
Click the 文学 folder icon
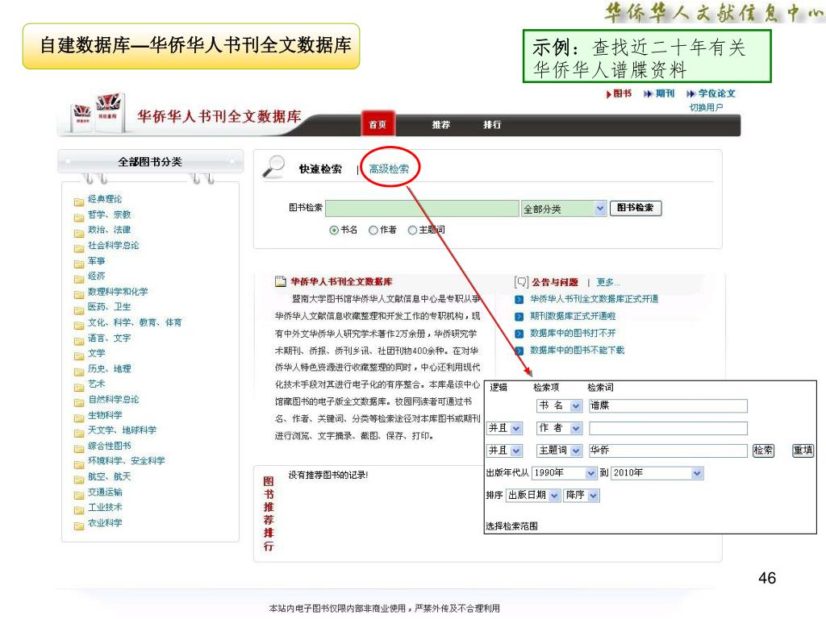tap(79, 355)
